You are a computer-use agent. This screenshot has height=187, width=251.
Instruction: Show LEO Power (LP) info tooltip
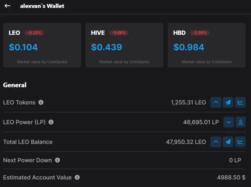point(51,122)
